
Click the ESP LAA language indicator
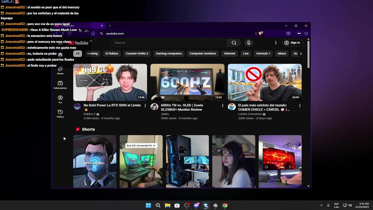pos(337,205)
